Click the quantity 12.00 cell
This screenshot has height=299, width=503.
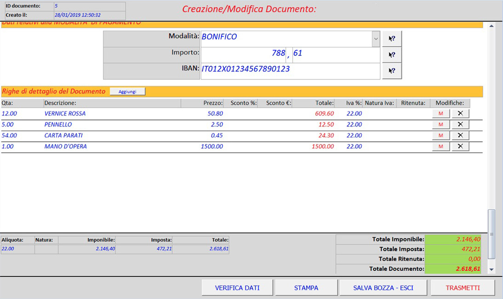tap(9, 114)
